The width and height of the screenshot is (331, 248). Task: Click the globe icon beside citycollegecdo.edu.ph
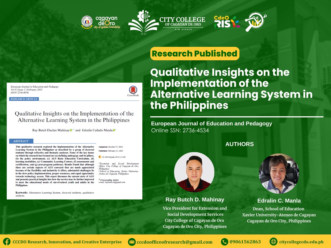tap(273, 241)
